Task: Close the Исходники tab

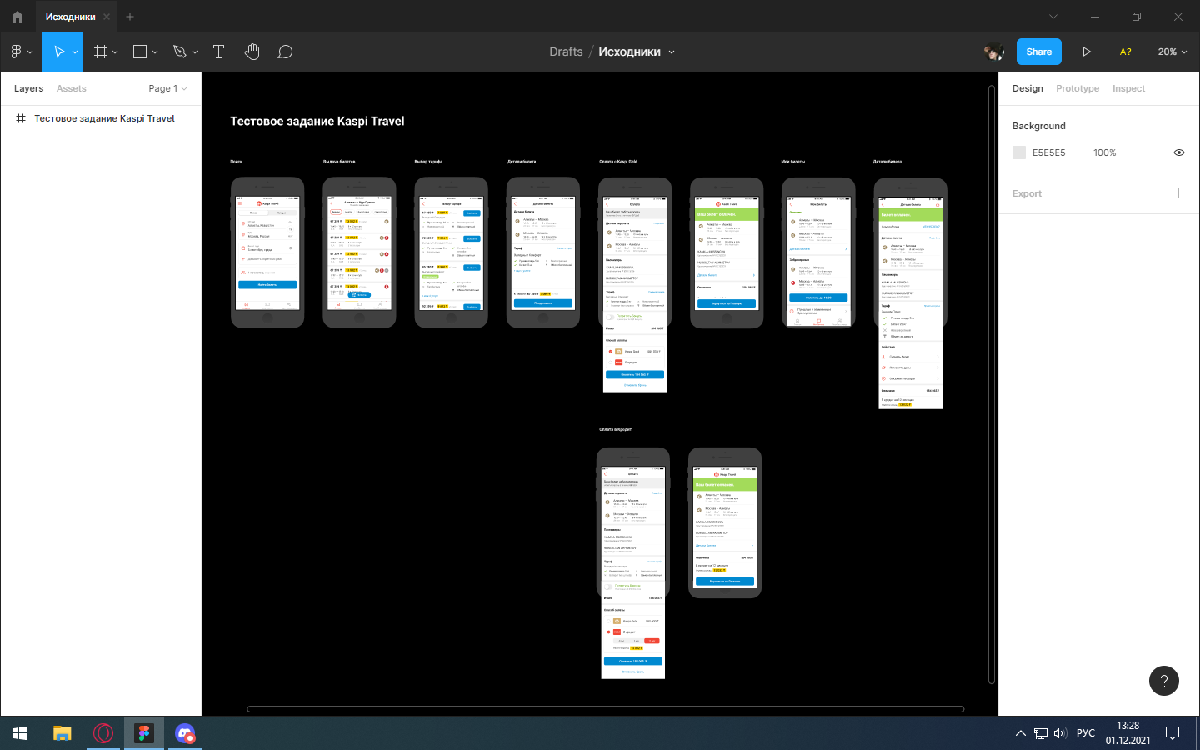Action: [107, 17]
